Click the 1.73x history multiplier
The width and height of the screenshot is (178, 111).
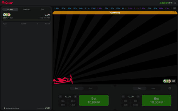[149, 8]
